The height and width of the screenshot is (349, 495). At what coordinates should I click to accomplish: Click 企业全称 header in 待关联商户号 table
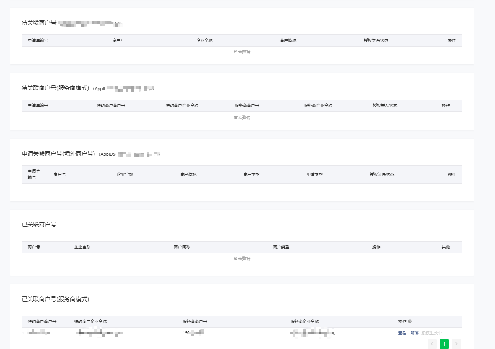click(x=204, y=40)
